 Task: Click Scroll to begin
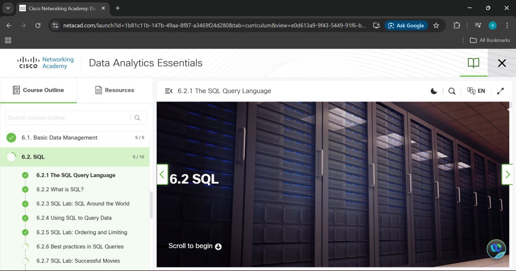[195, 246]
